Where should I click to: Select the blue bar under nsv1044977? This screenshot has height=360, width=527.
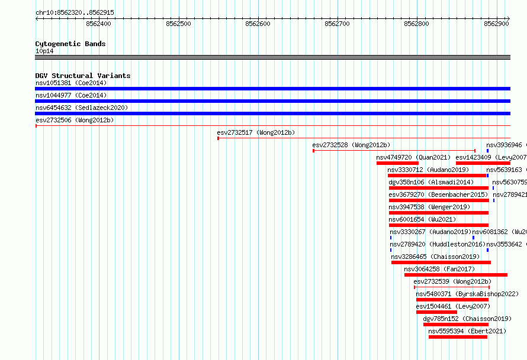point(272,101)
